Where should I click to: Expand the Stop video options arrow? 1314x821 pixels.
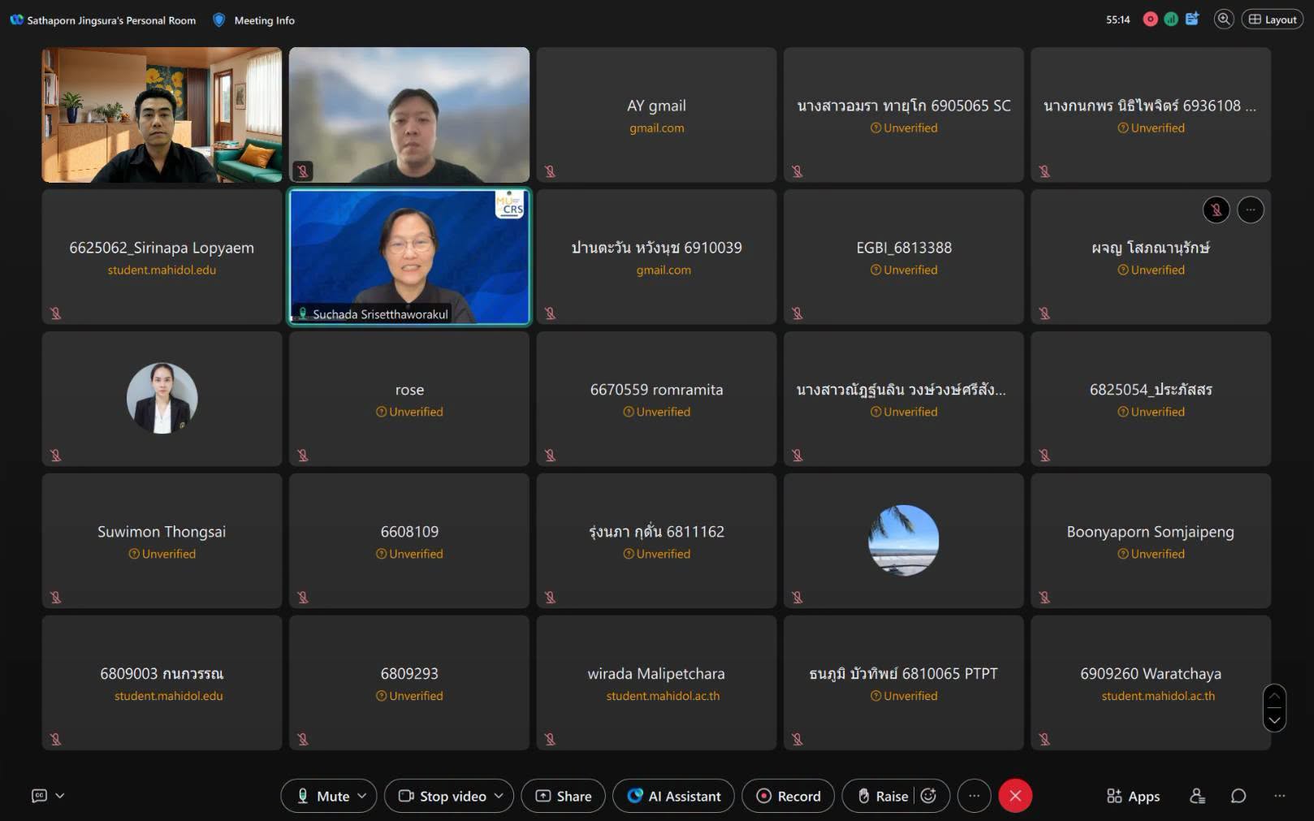coord(499,796)
